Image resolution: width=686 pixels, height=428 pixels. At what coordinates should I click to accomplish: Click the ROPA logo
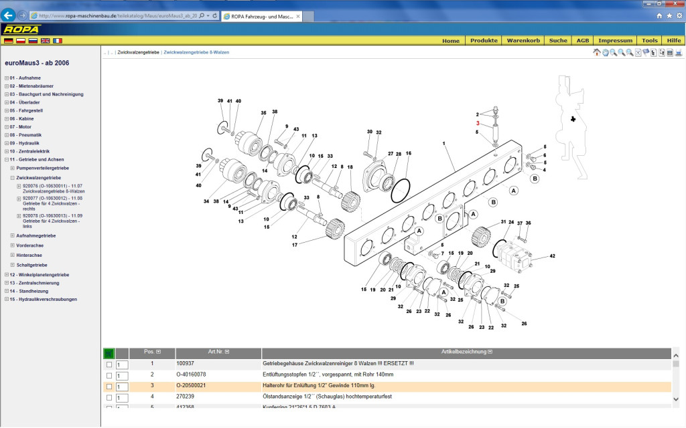(x=21, y=29)
